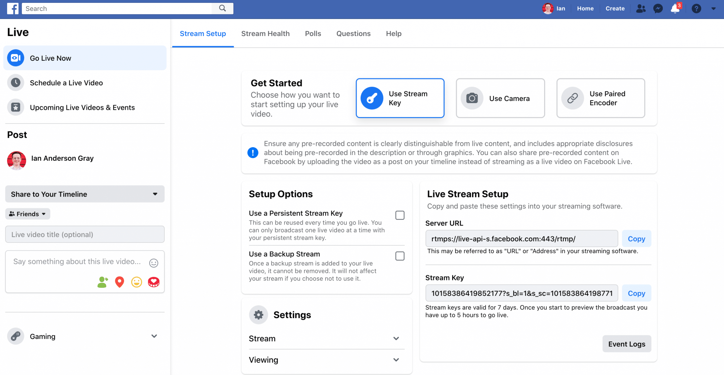Copy the Server URL
Viewport: 724px width, 375px height.
[x=636, y=239]
